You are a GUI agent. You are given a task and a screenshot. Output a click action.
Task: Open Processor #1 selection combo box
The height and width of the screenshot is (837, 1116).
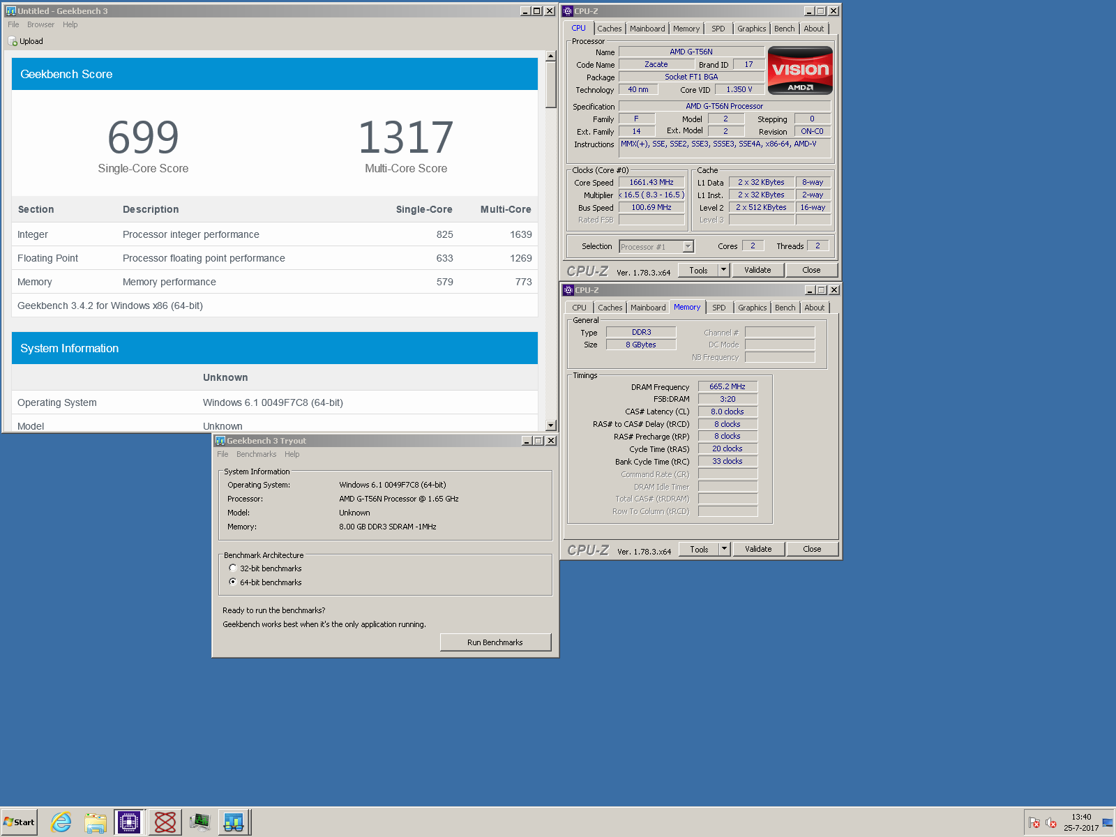tap(656, 247)
